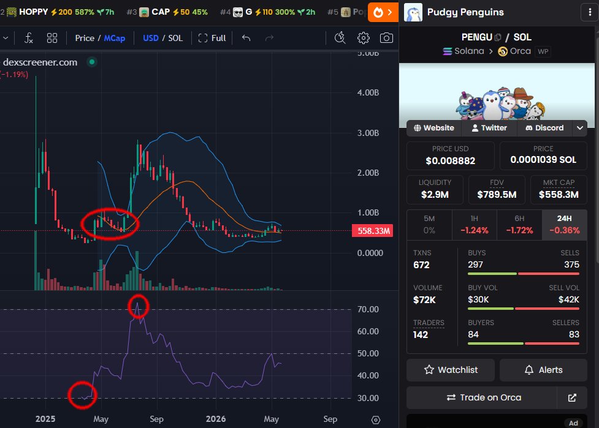Screen dimensions: 599x428
Task: Click the WP pool badge
Action: pos(543,51)
